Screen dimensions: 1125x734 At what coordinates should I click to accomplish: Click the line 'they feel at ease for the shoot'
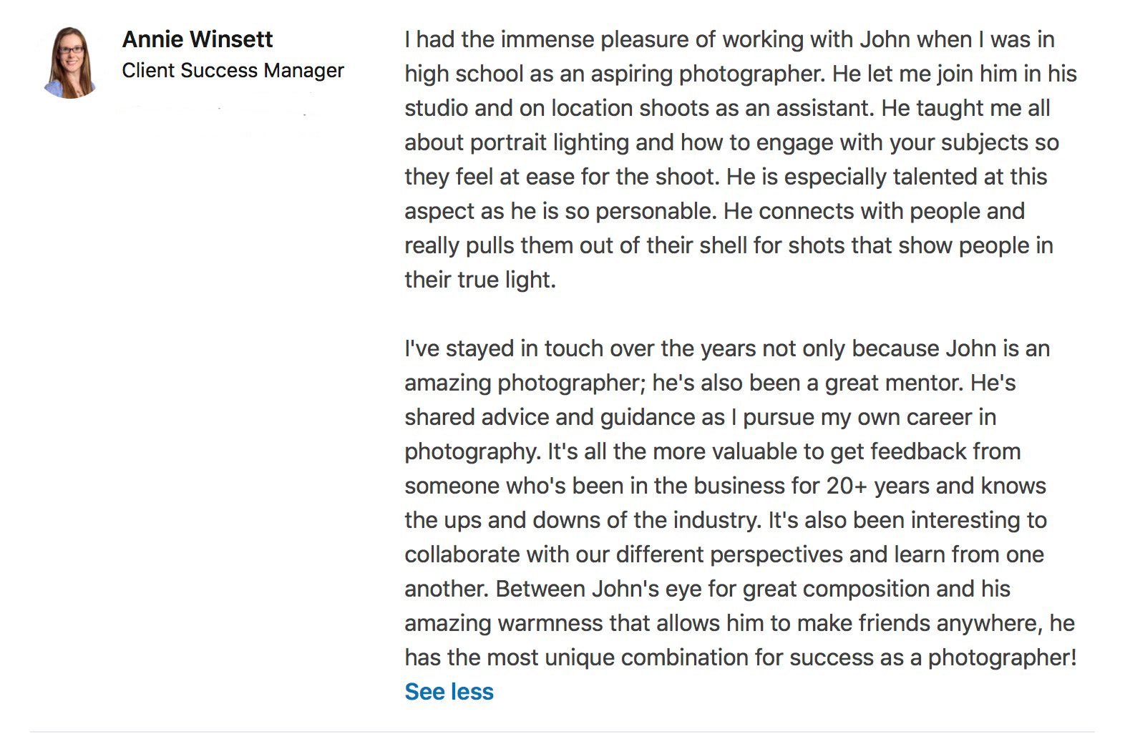tap(726, 177)
